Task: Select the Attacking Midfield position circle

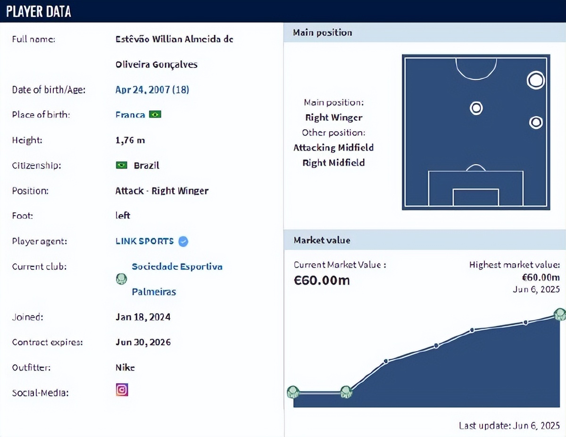Action: tap(476, 108)
